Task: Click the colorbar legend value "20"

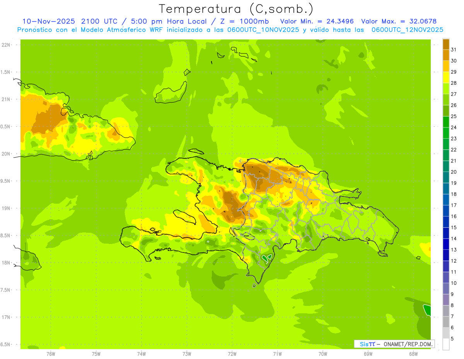Action: [454, 172]
